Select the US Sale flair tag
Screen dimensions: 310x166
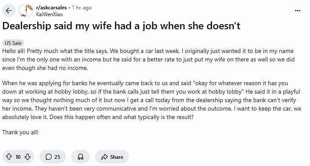coord(13,43)
